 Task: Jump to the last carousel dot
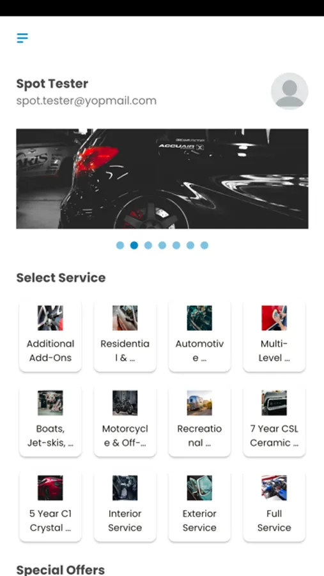point(204,245)
